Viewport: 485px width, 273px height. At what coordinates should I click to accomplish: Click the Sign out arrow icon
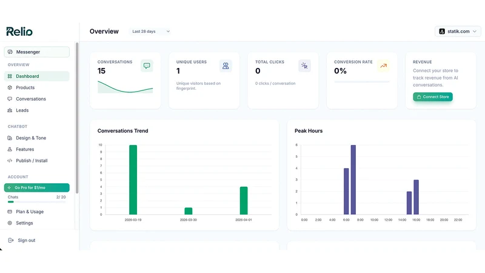pyautogui.click(x=11, y=240)
